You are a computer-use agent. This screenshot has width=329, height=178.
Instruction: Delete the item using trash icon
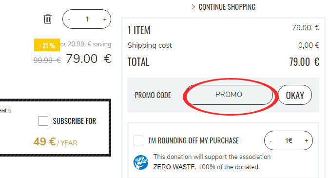click(48, 19)
